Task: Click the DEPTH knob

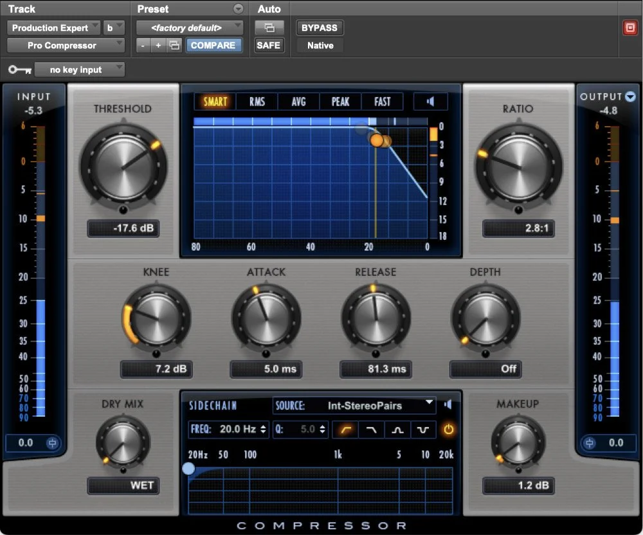Action: (x=485, y=318)
